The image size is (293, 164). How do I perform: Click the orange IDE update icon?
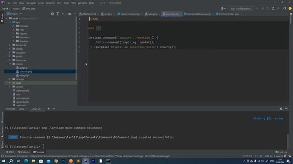click(290, 9)
